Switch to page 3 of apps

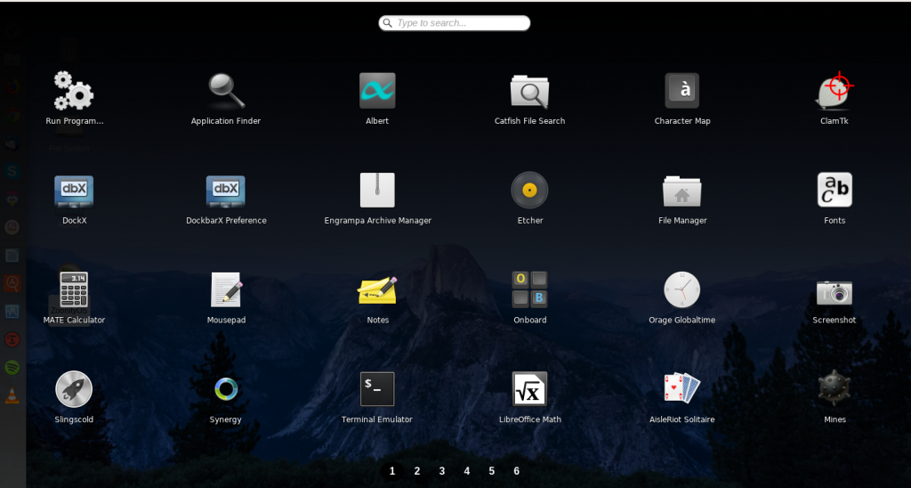(442, 471)
